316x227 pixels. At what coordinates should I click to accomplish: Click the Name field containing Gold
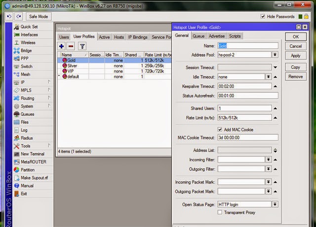coord(248,46)
